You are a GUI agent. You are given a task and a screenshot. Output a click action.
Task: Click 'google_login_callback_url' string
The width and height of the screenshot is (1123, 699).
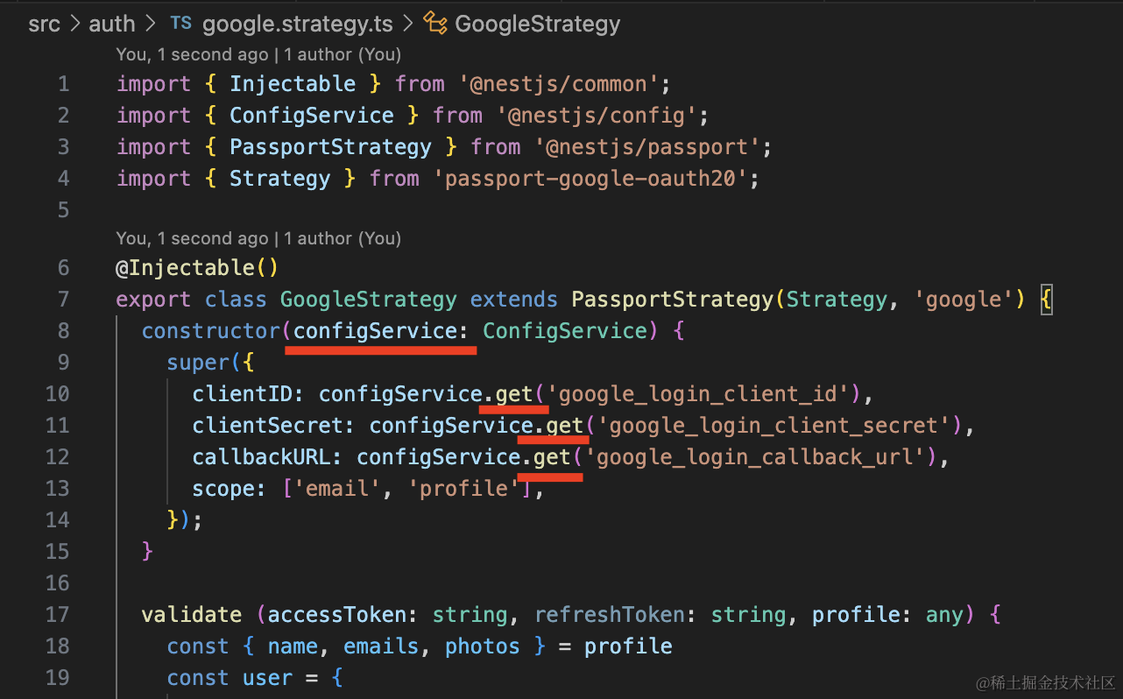coord(755,457)
